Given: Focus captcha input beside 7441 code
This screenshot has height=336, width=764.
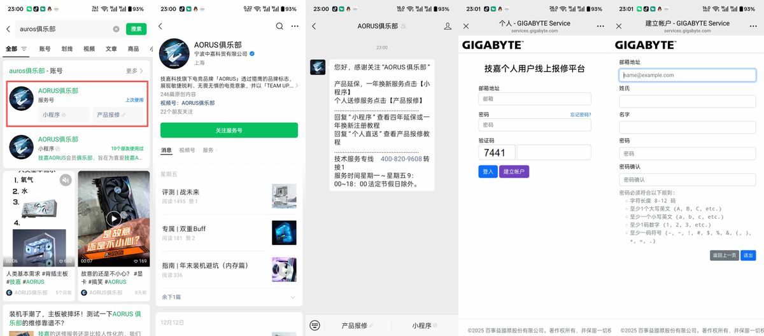Looking at the screenshot, I should (x=554, y=152).
